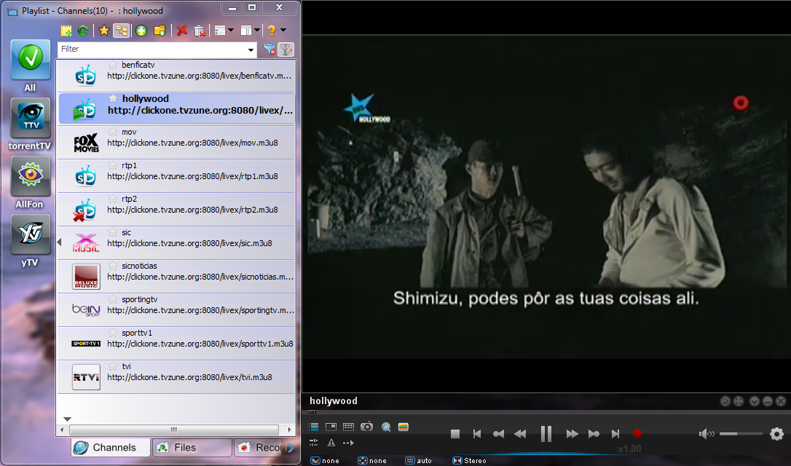
Task: Refresh the channel playlist
Action: pos(83,31)
